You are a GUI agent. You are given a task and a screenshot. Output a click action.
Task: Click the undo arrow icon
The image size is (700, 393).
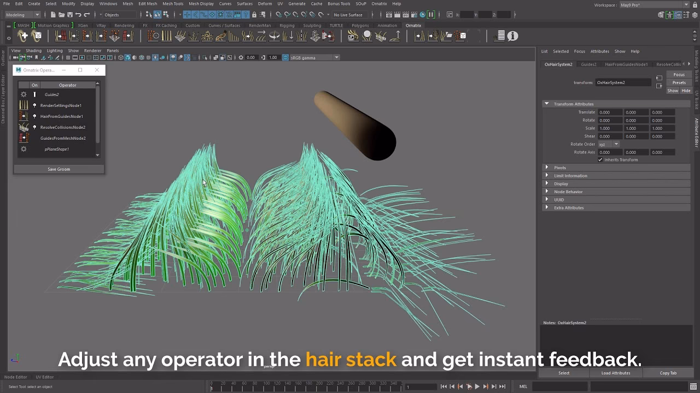point(78,15)
